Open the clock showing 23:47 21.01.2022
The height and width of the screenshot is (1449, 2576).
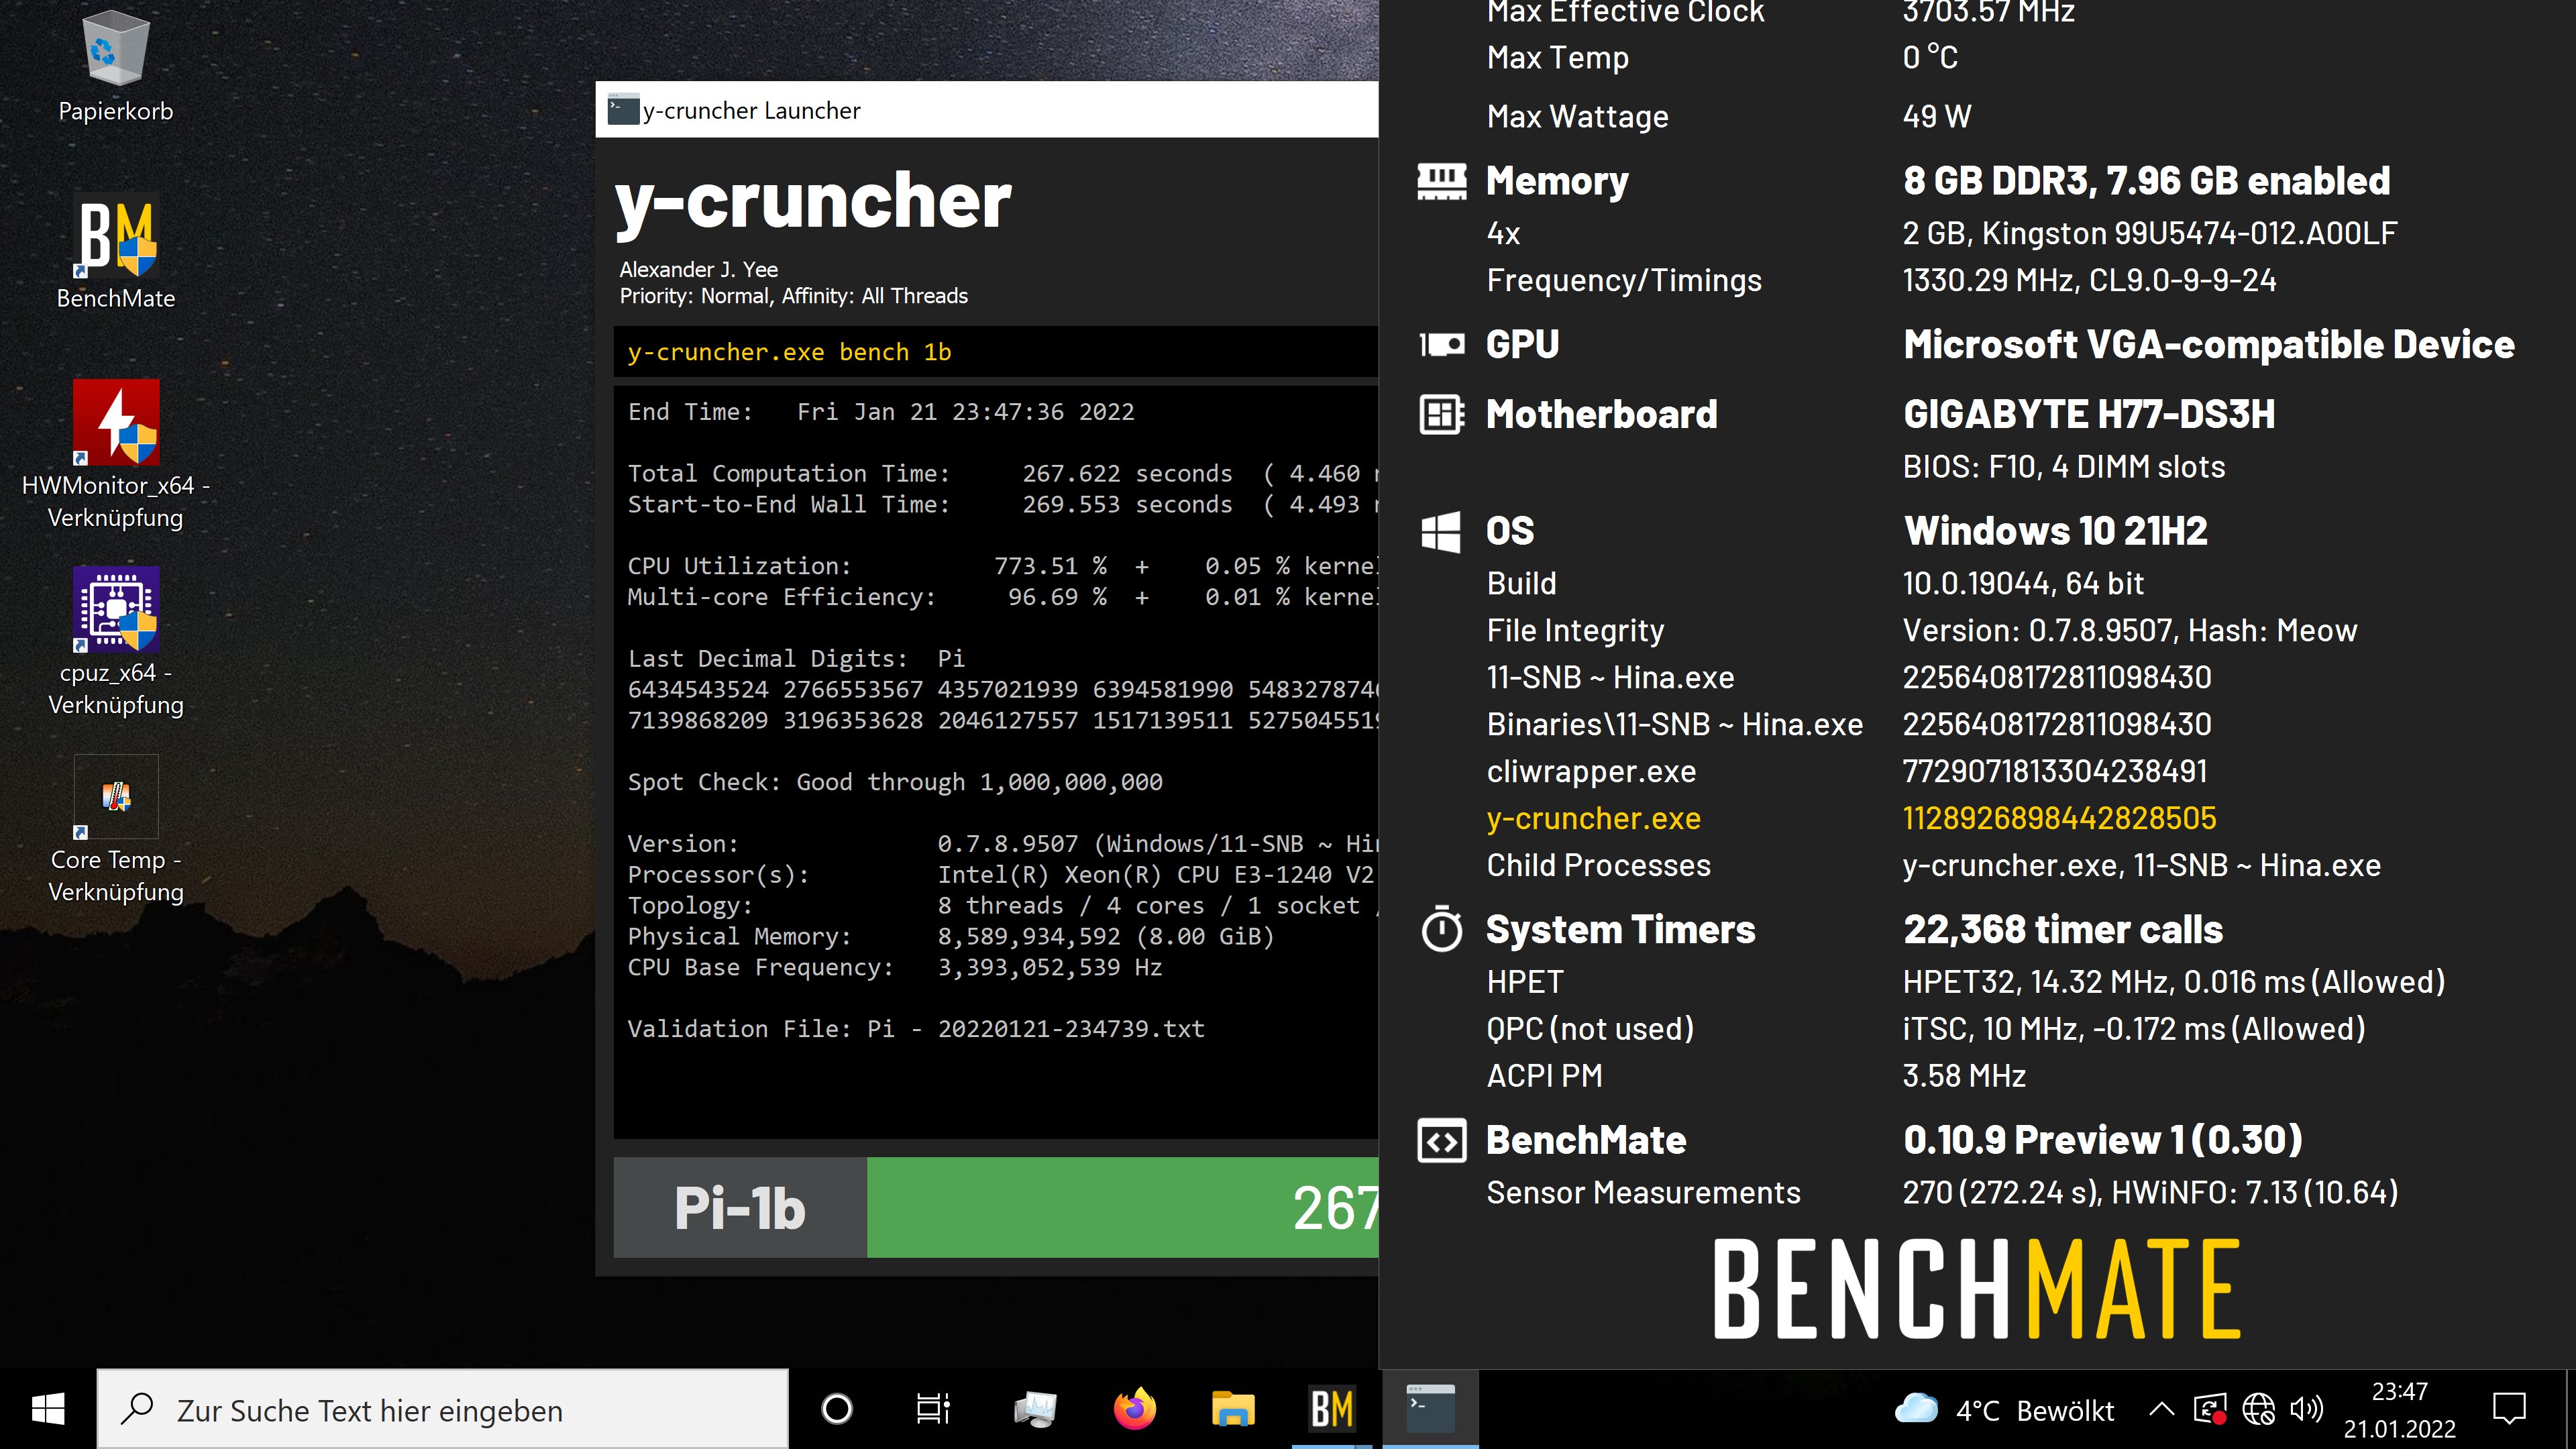pos(2399,1410)
